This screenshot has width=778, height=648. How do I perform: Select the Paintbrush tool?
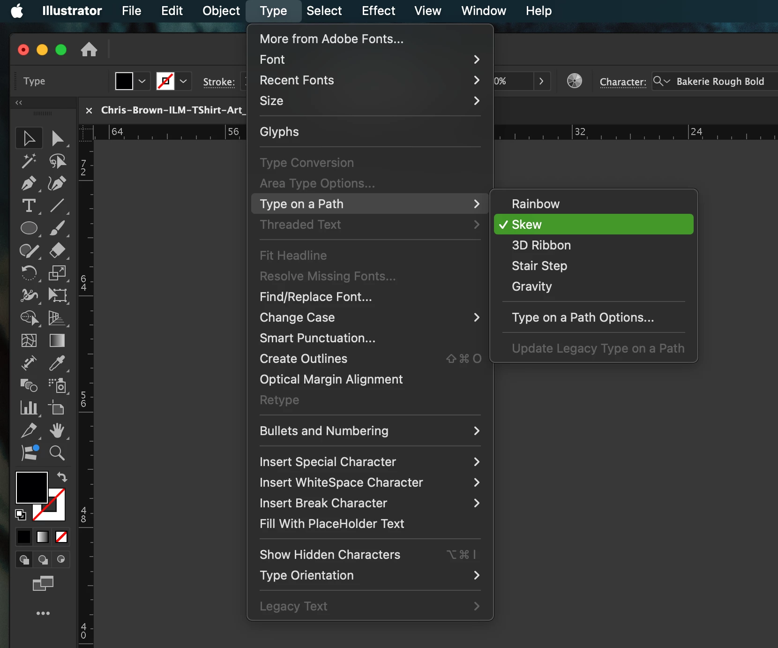pos(57,228)
